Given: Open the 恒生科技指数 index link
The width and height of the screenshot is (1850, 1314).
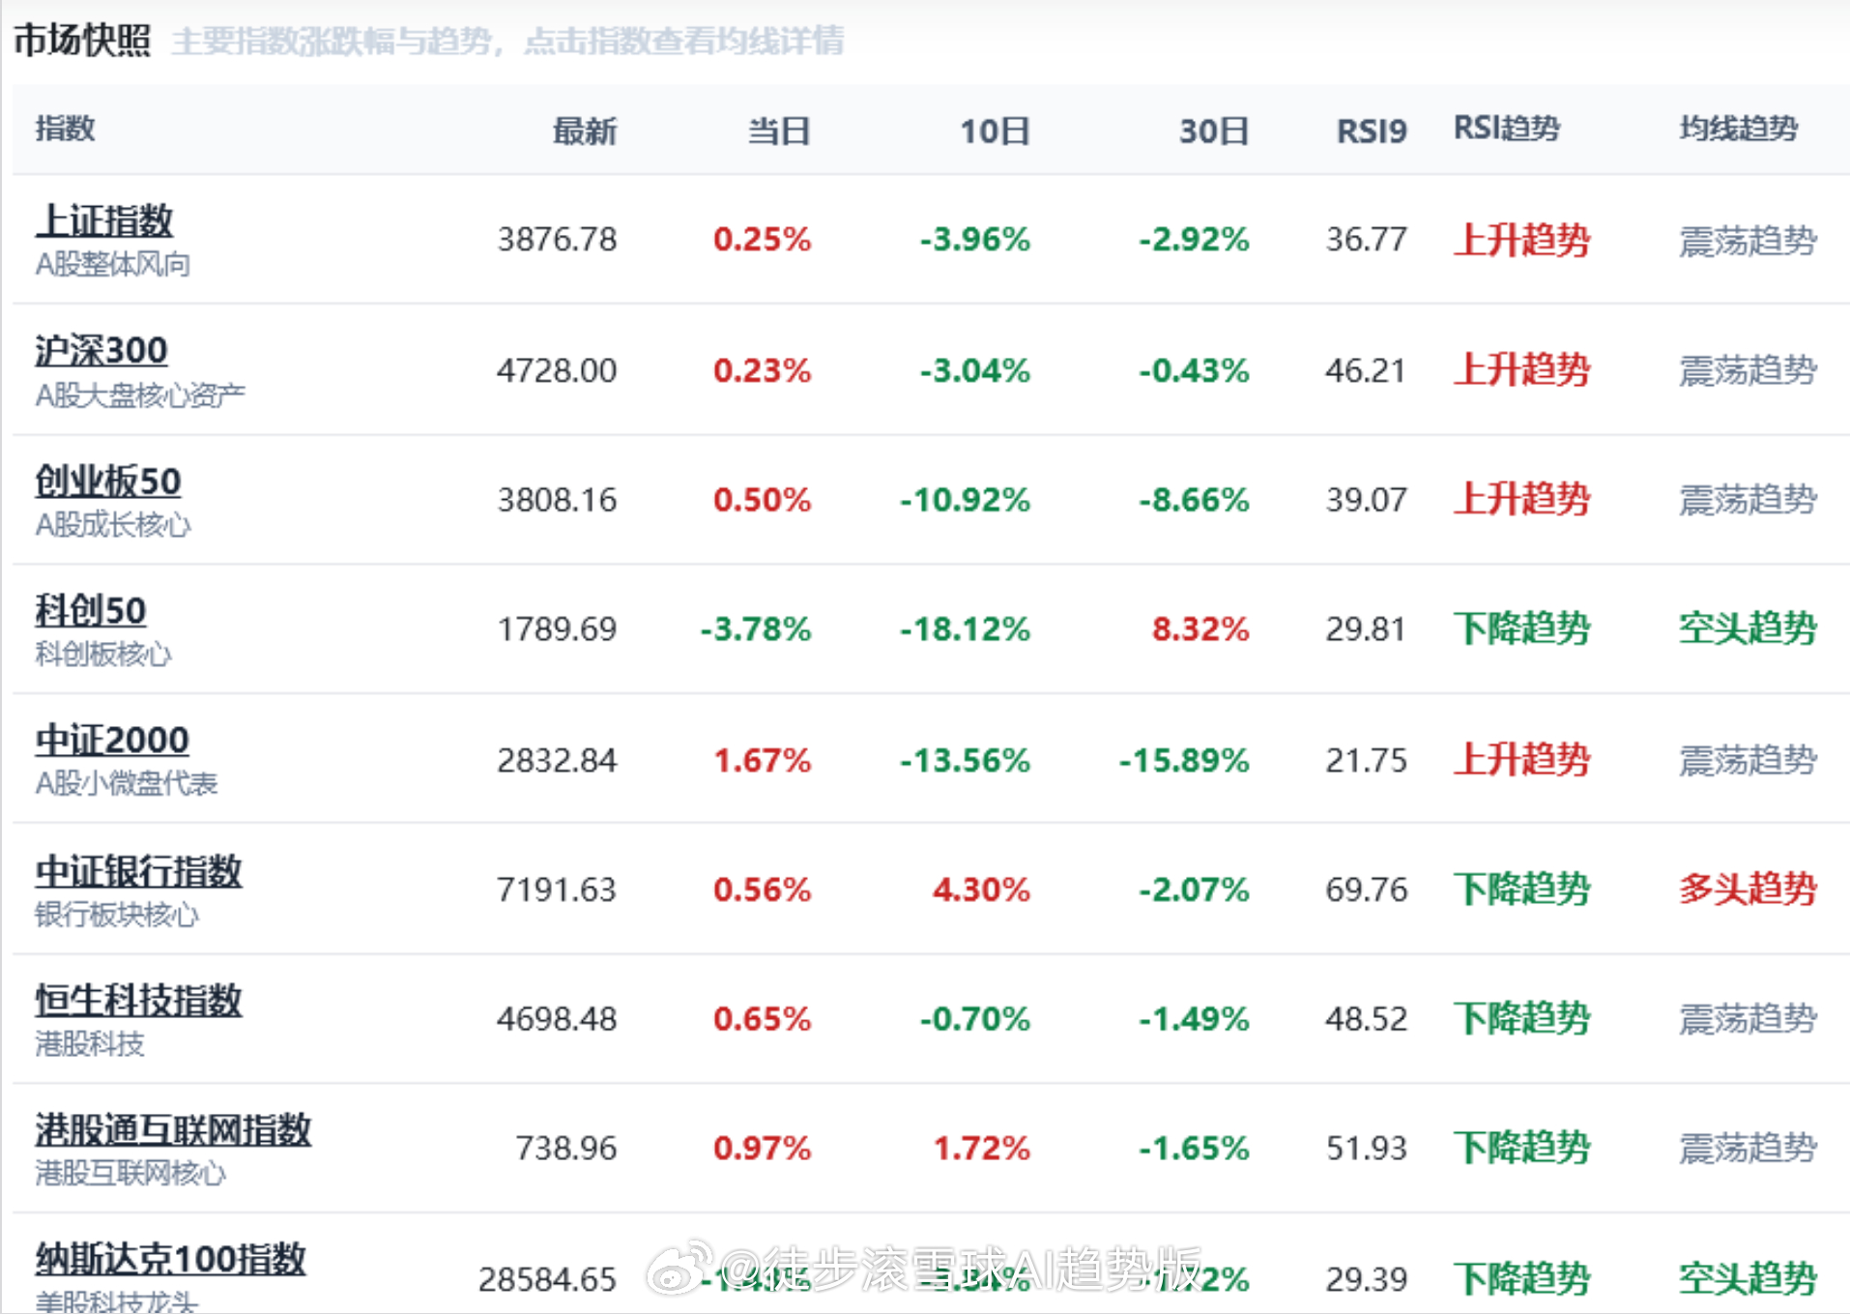Looking at the screenshot, I should point(138,1000).
